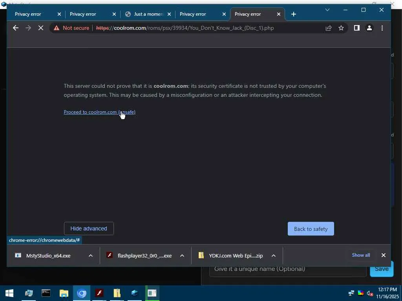This screenshot has width=402, height=301.
Task: Click Hide advanced button
Action: click(89, 228)
